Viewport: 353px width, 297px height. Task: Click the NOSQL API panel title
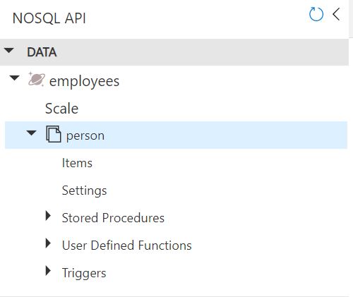tap(49, 18)
